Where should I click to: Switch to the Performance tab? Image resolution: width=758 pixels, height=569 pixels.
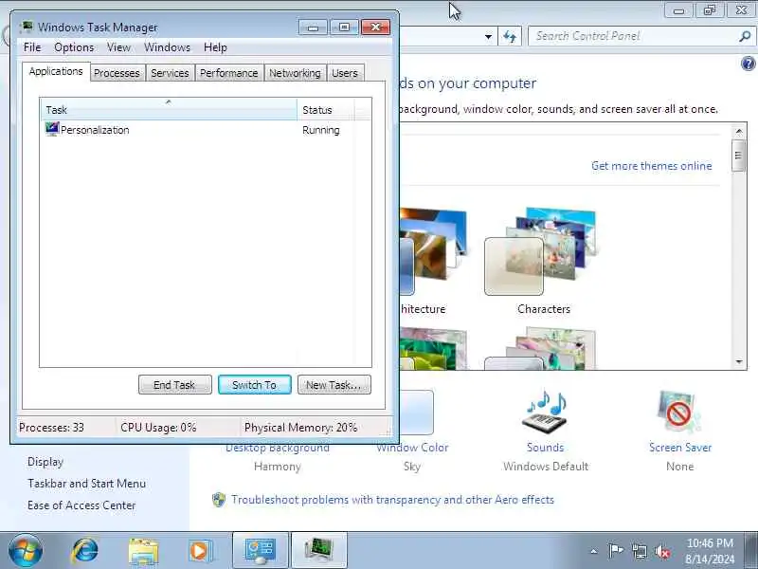click(228, 73)
